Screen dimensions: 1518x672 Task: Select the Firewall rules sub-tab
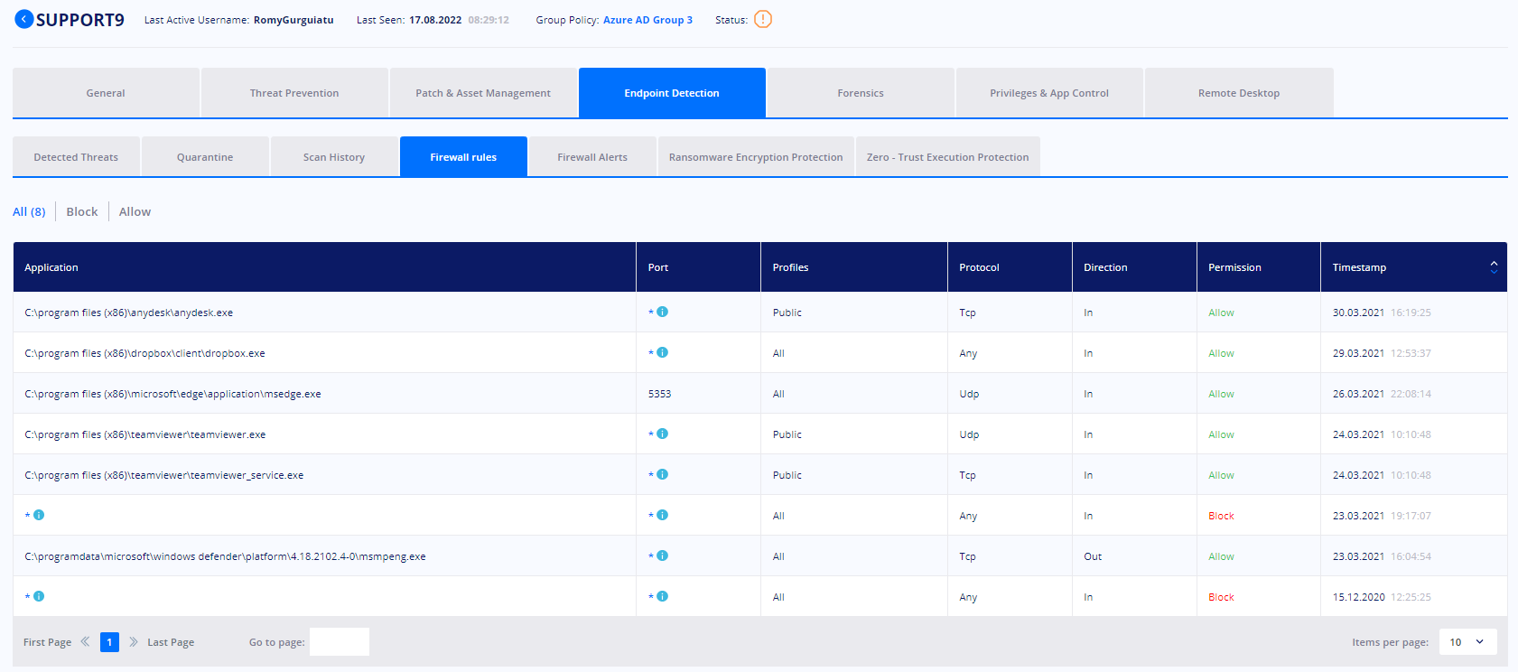tap(463, 157)
